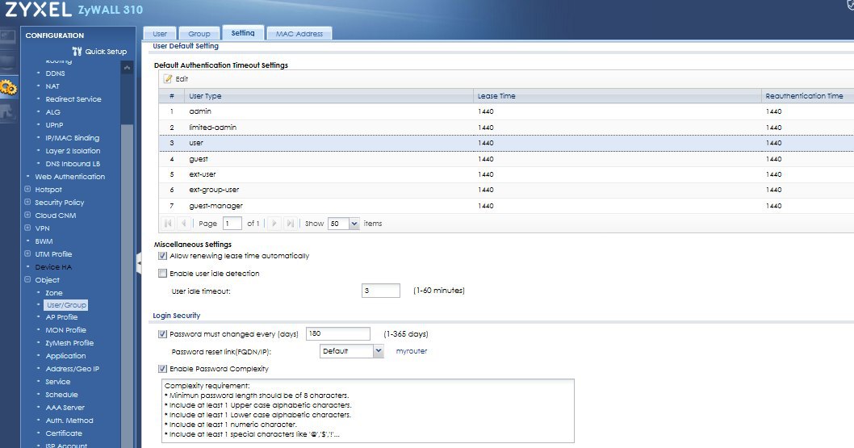The image size is (854, 448).
Task: Uncheck Allow renewing lease time automatically
Action: pyautogui.click(x=163, y=256)
